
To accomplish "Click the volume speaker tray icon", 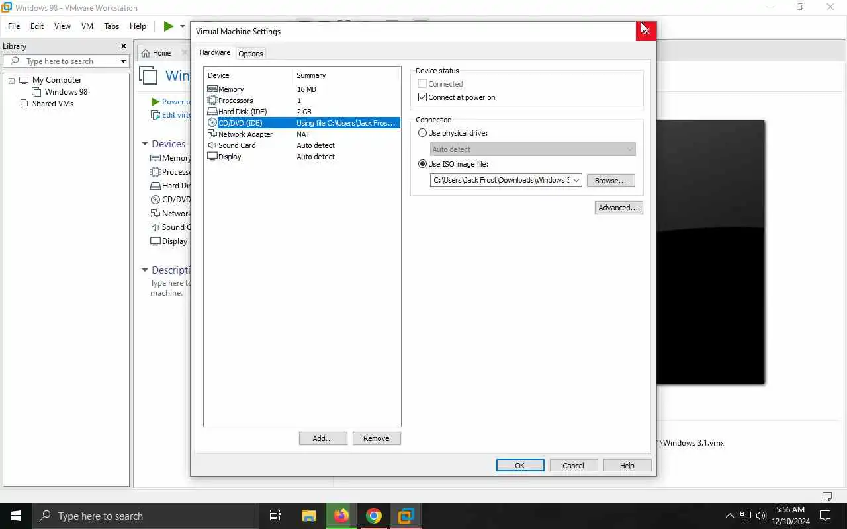I will coord(761,516).
